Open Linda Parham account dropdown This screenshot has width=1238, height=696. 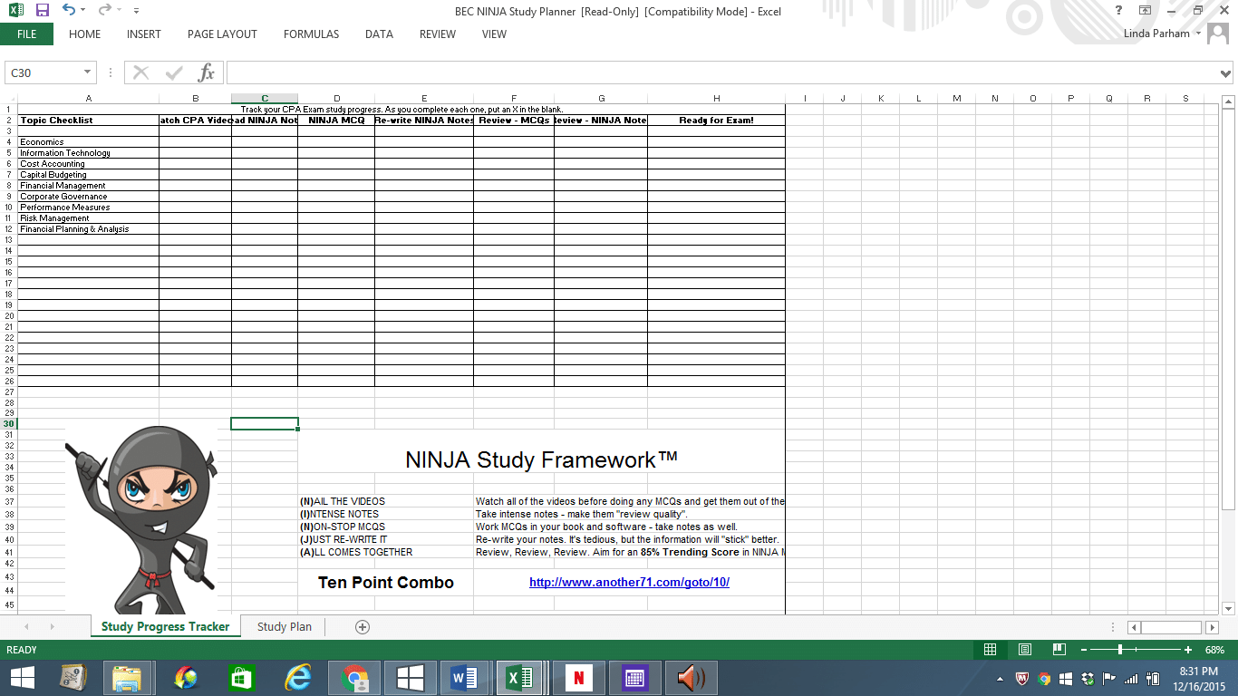coord(1198,34)
